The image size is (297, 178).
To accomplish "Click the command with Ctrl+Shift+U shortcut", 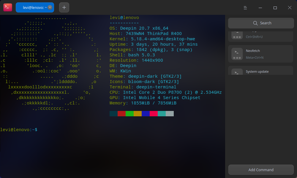I will tap(261, 36).
